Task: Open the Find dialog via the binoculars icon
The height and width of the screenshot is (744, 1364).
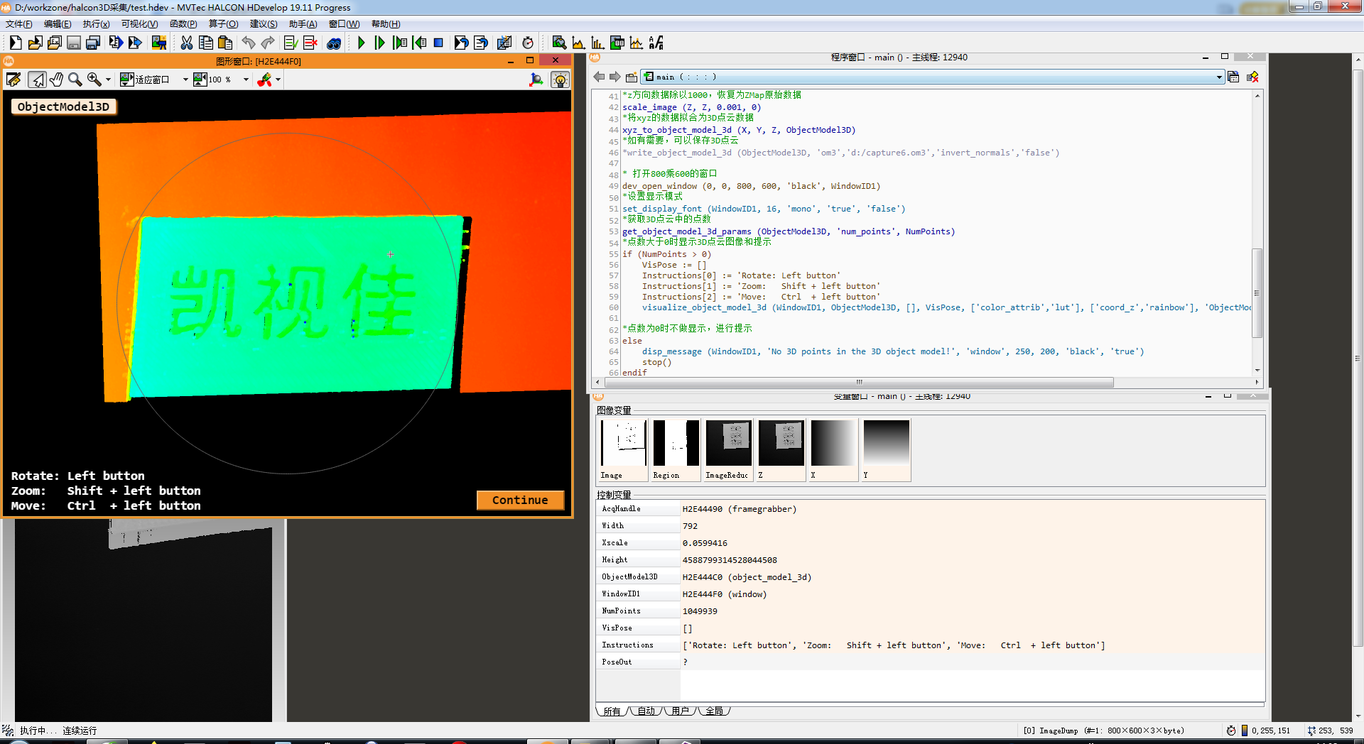Action: coord(334,43)
